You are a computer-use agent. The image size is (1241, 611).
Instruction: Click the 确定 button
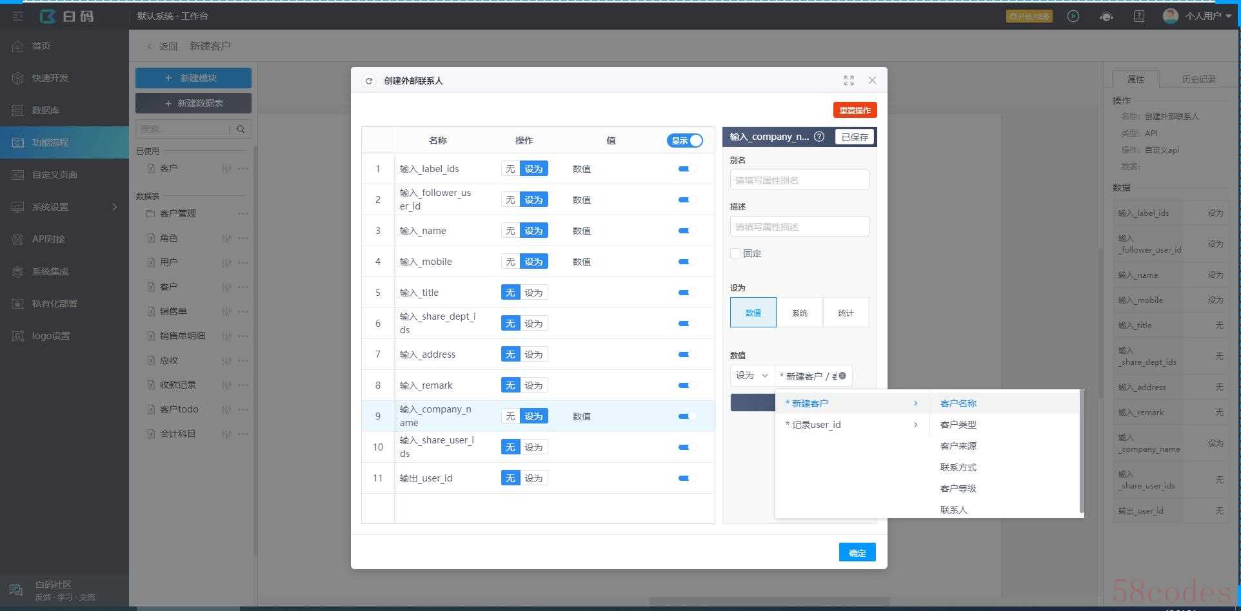point(857,552)
